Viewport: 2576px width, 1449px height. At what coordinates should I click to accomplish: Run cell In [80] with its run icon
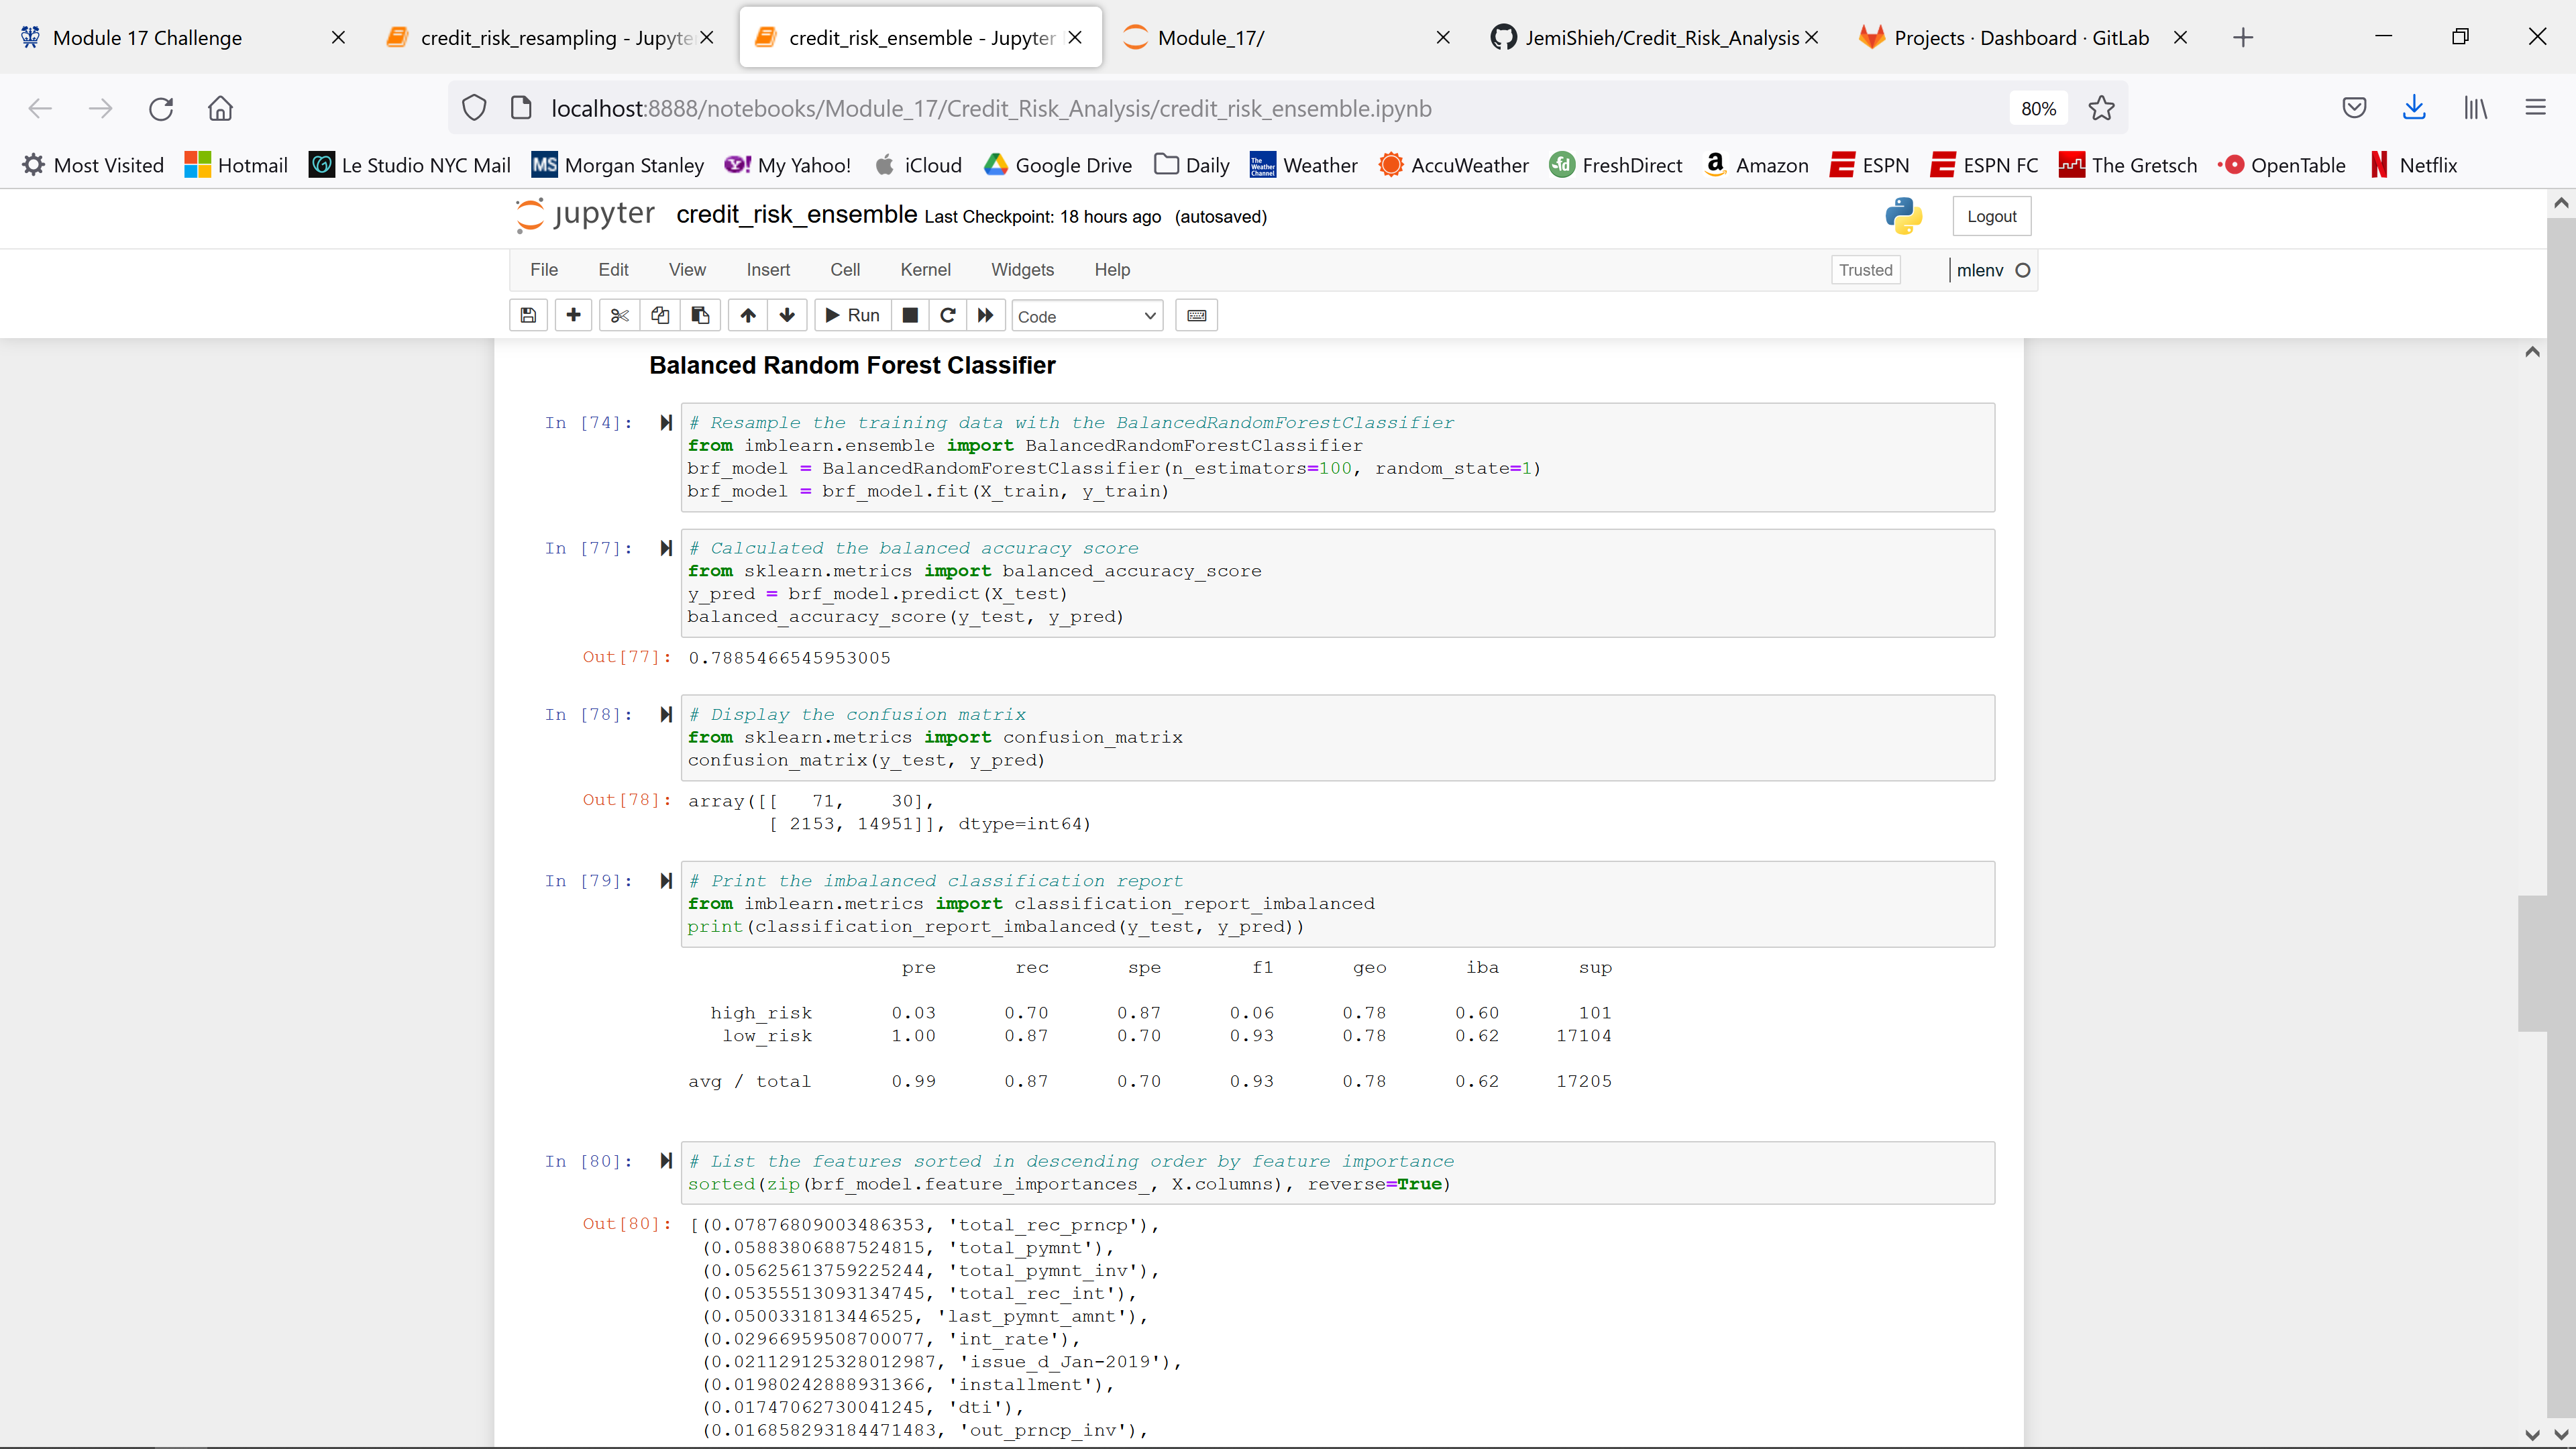coord(666,1161)
